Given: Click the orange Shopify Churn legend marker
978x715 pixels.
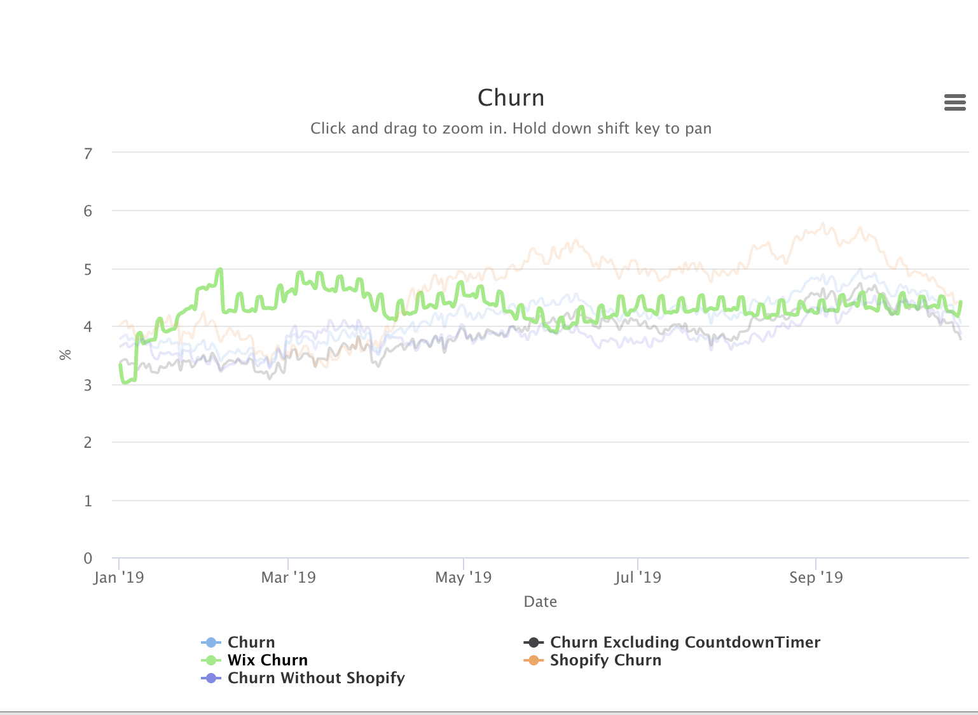Looking at the screenshot, I should click(x=534, y=660).
